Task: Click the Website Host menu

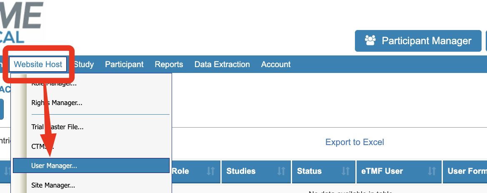Action: point(38,64)
